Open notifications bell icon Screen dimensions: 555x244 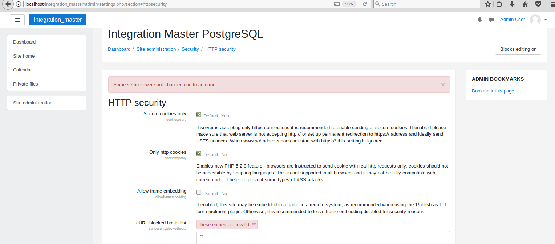point(479,20)
